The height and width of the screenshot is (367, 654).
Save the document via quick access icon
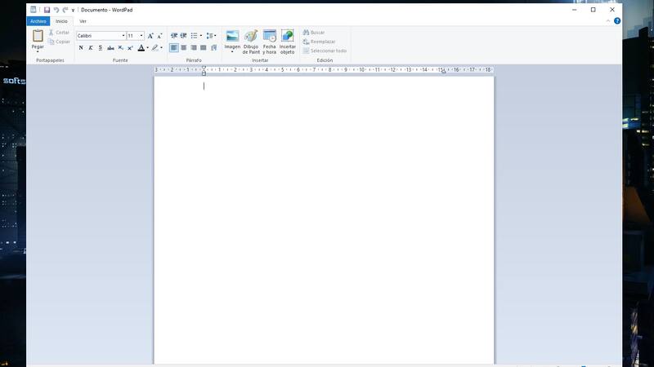point(47,10)
